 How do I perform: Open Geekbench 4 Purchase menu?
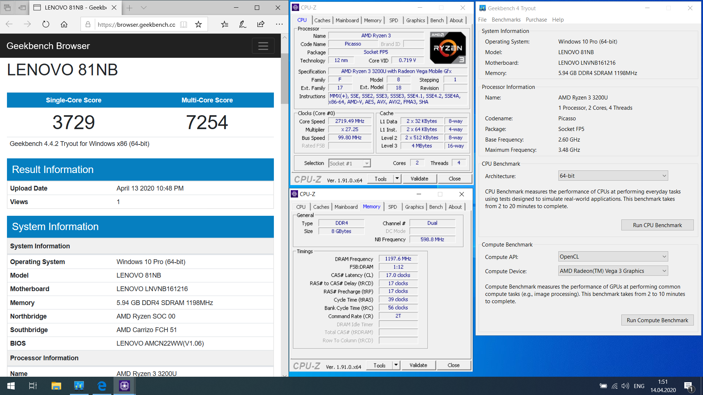(x=536, y=20)
